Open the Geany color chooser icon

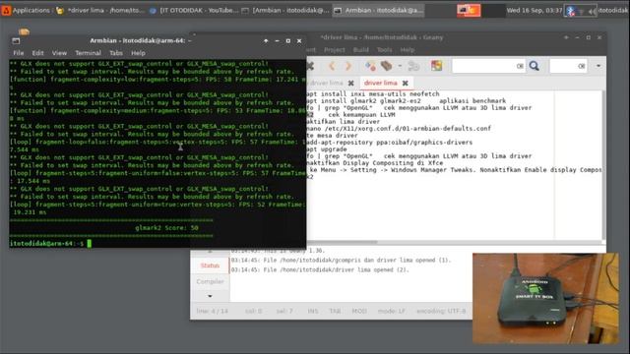[437, 66]
